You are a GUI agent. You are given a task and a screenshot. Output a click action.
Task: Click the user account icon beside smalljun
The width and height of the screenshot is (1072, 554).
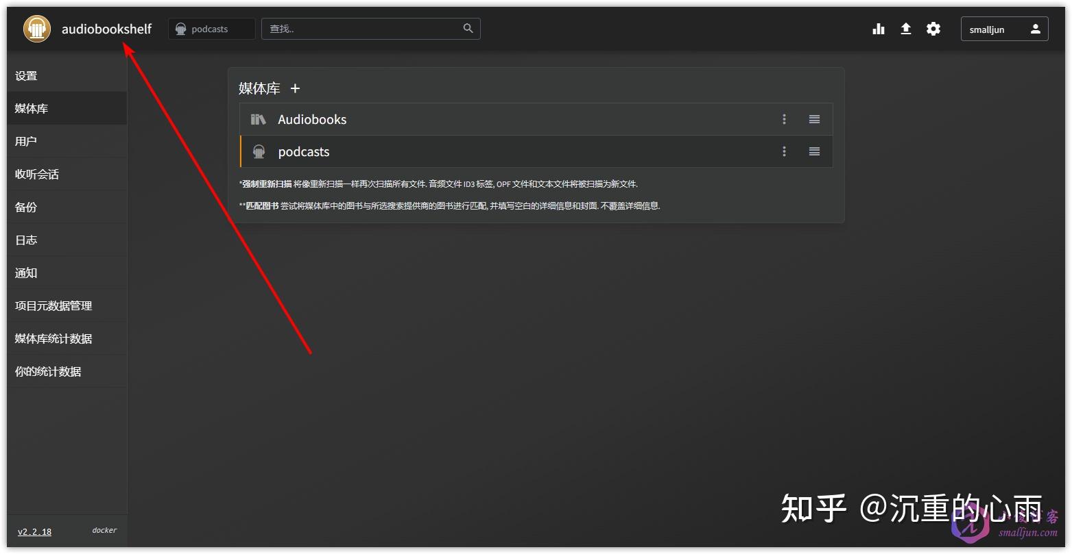1034,29
